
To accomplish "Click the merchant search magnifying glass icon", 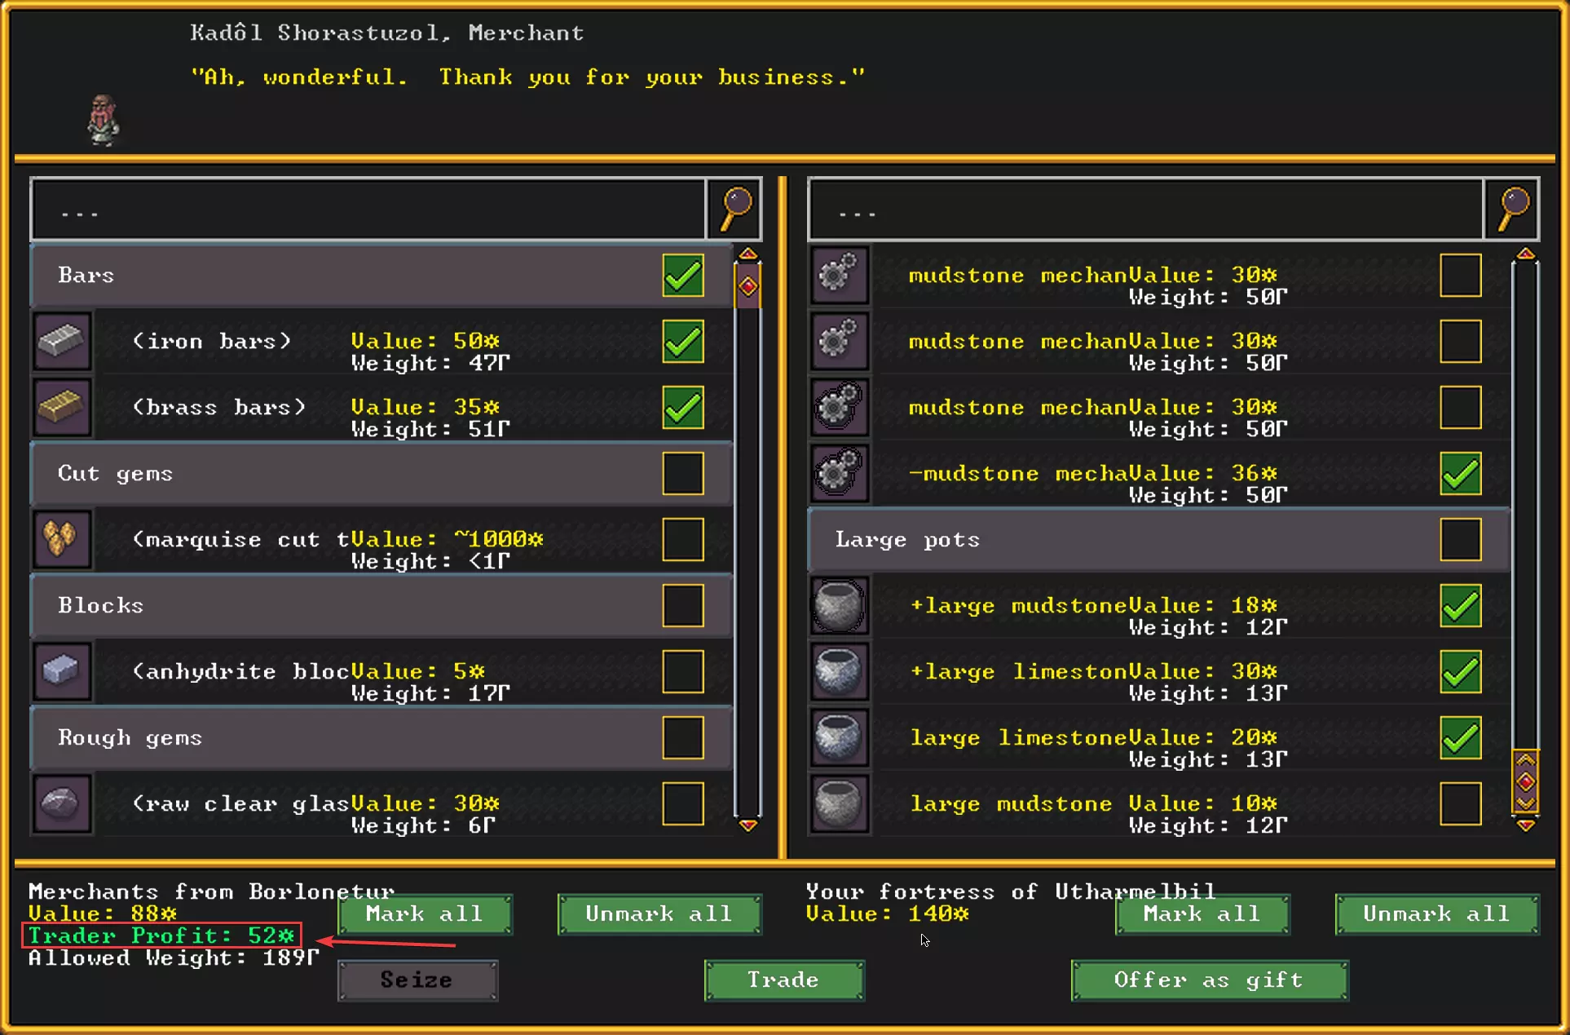I will coord(734,209).
